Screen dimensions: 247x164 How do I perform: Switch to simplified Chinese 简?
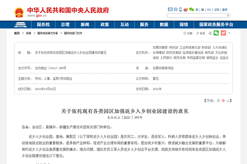[x=197, y=10]
